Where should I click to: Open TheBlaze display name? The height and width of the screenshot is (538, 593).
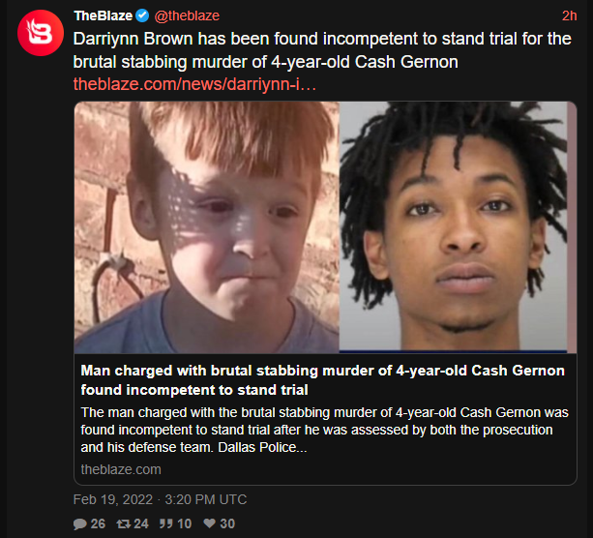pyautogui.click(x=104, y=15)
